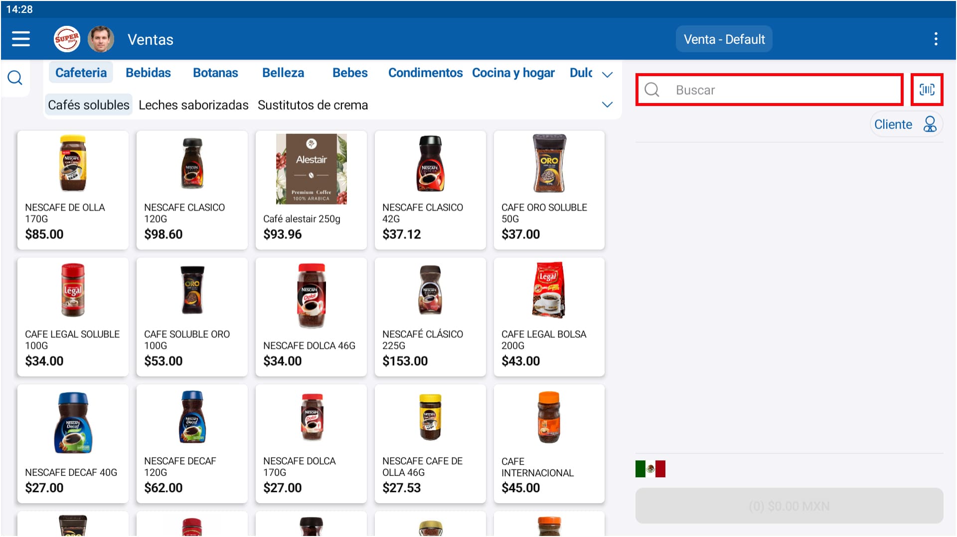Expand hidden product categories with the chevron
This screenshot has height=537, width=957.
607,74
